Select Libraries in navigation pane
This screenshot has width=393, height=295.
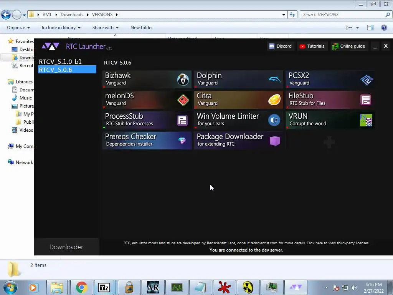tap(24, 81)
